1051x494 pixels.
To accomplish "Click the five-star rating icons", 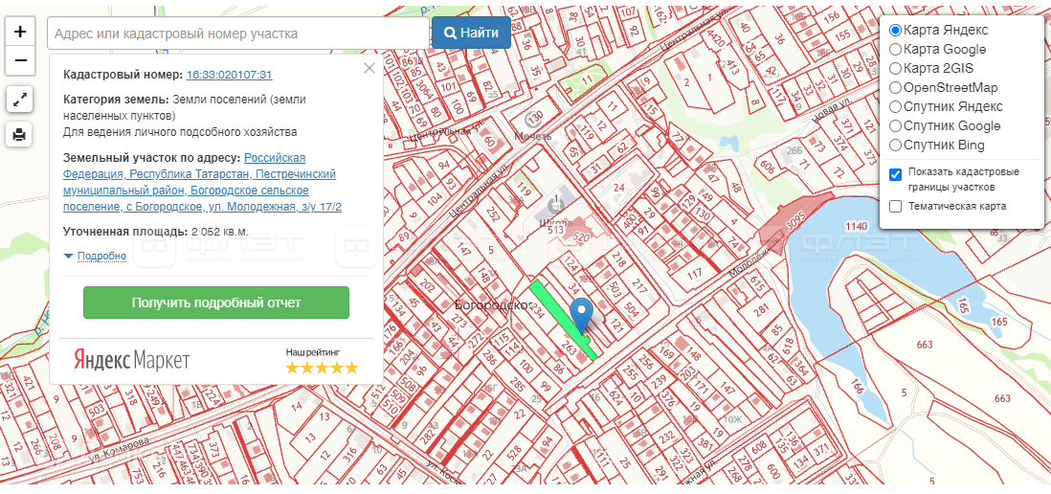I will [322, 367].
